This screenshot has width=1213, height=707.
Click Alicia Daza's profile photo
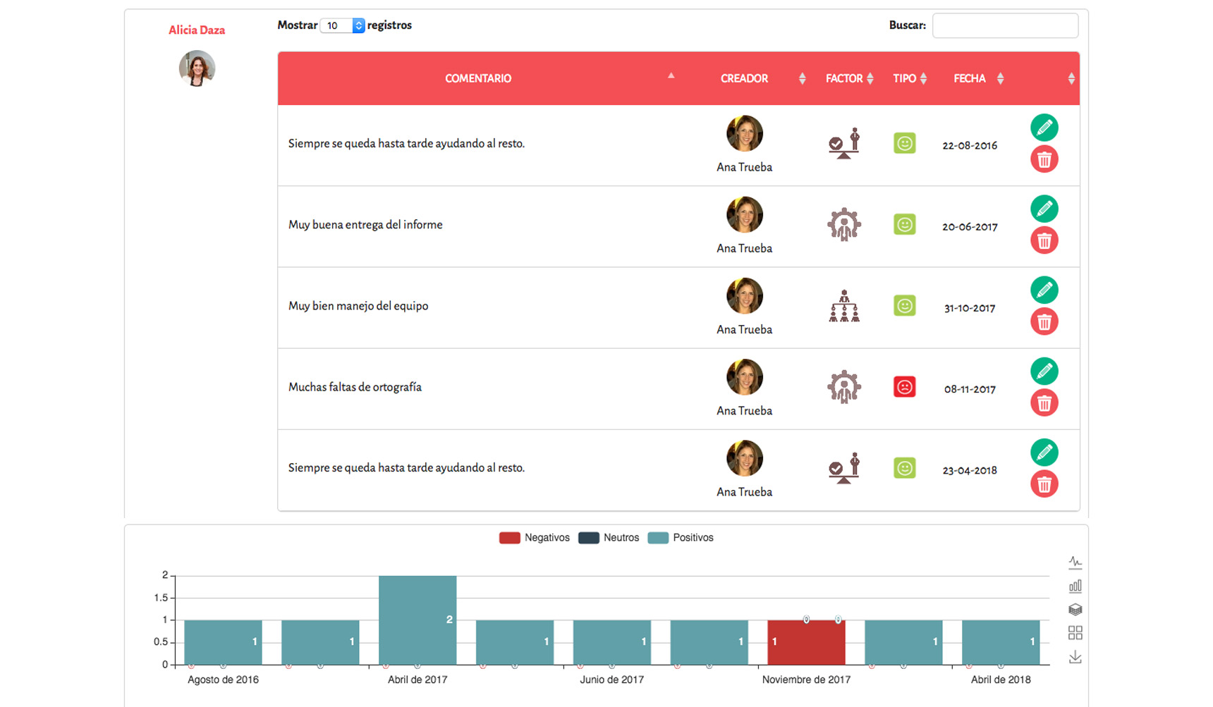coord(197,68)
